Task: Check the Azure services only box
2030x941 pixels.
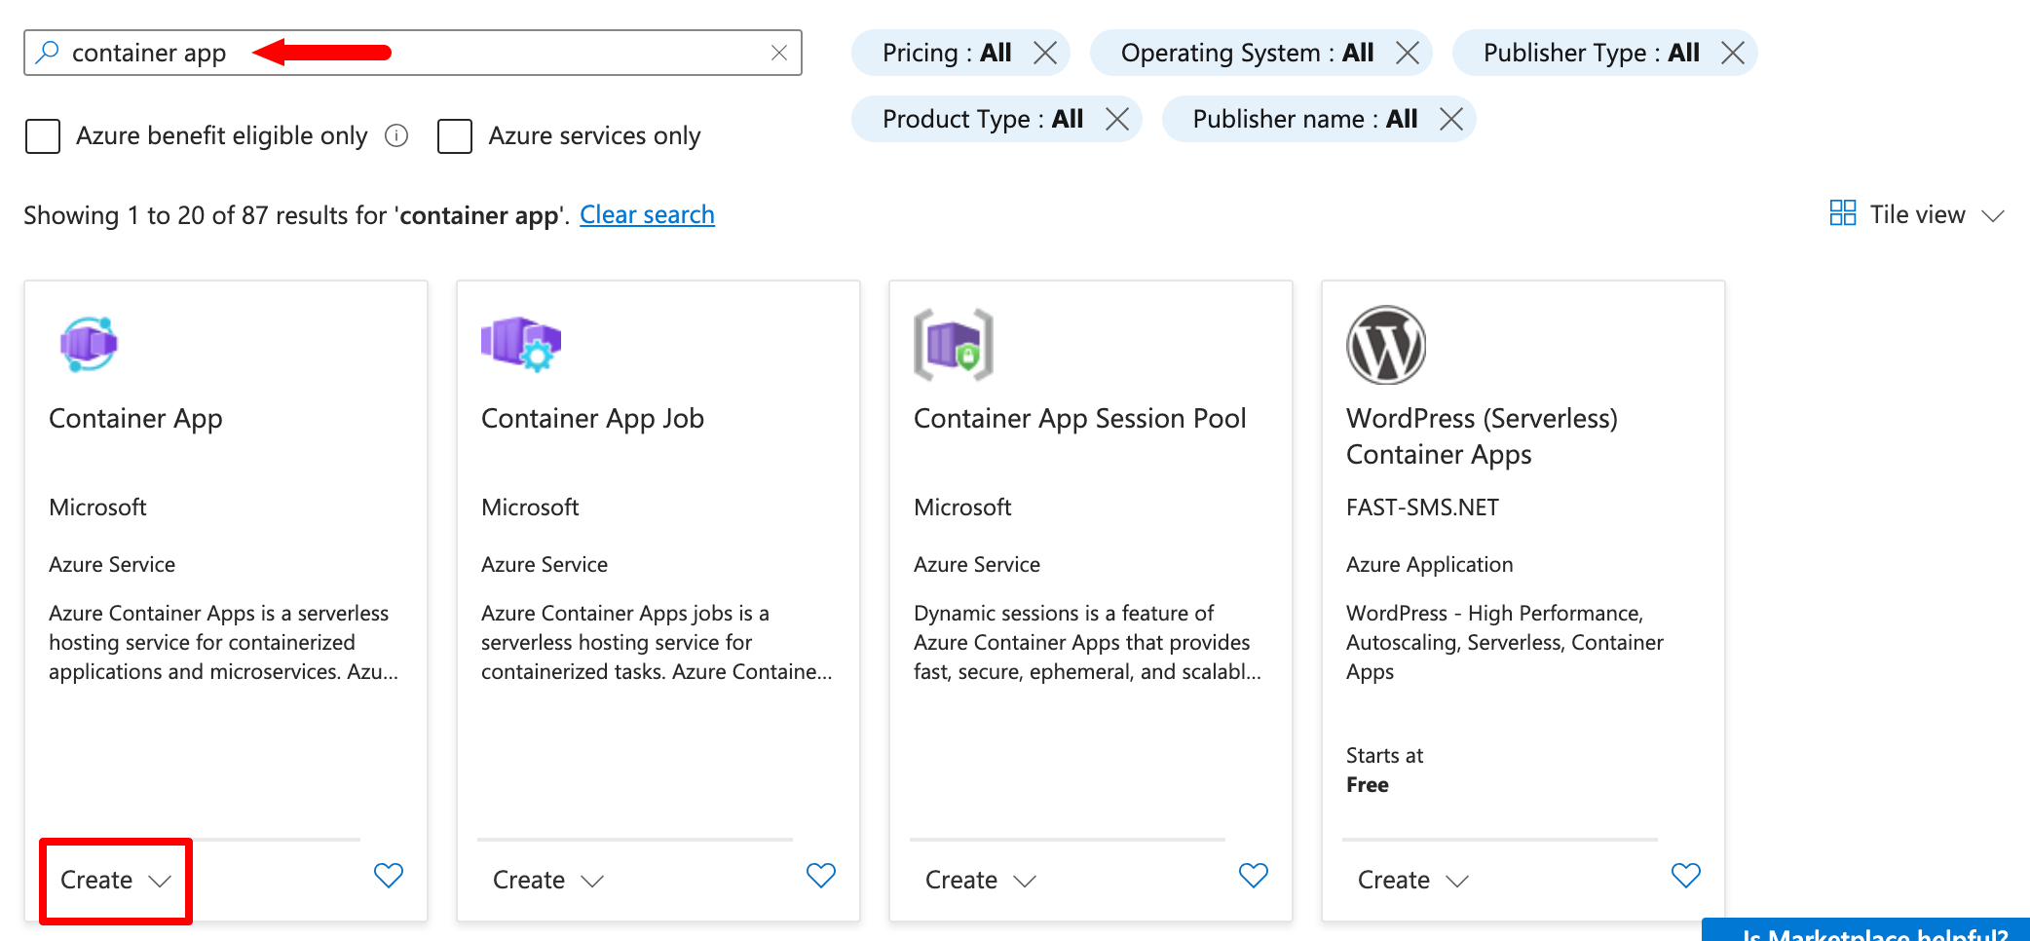Action: 455,136
